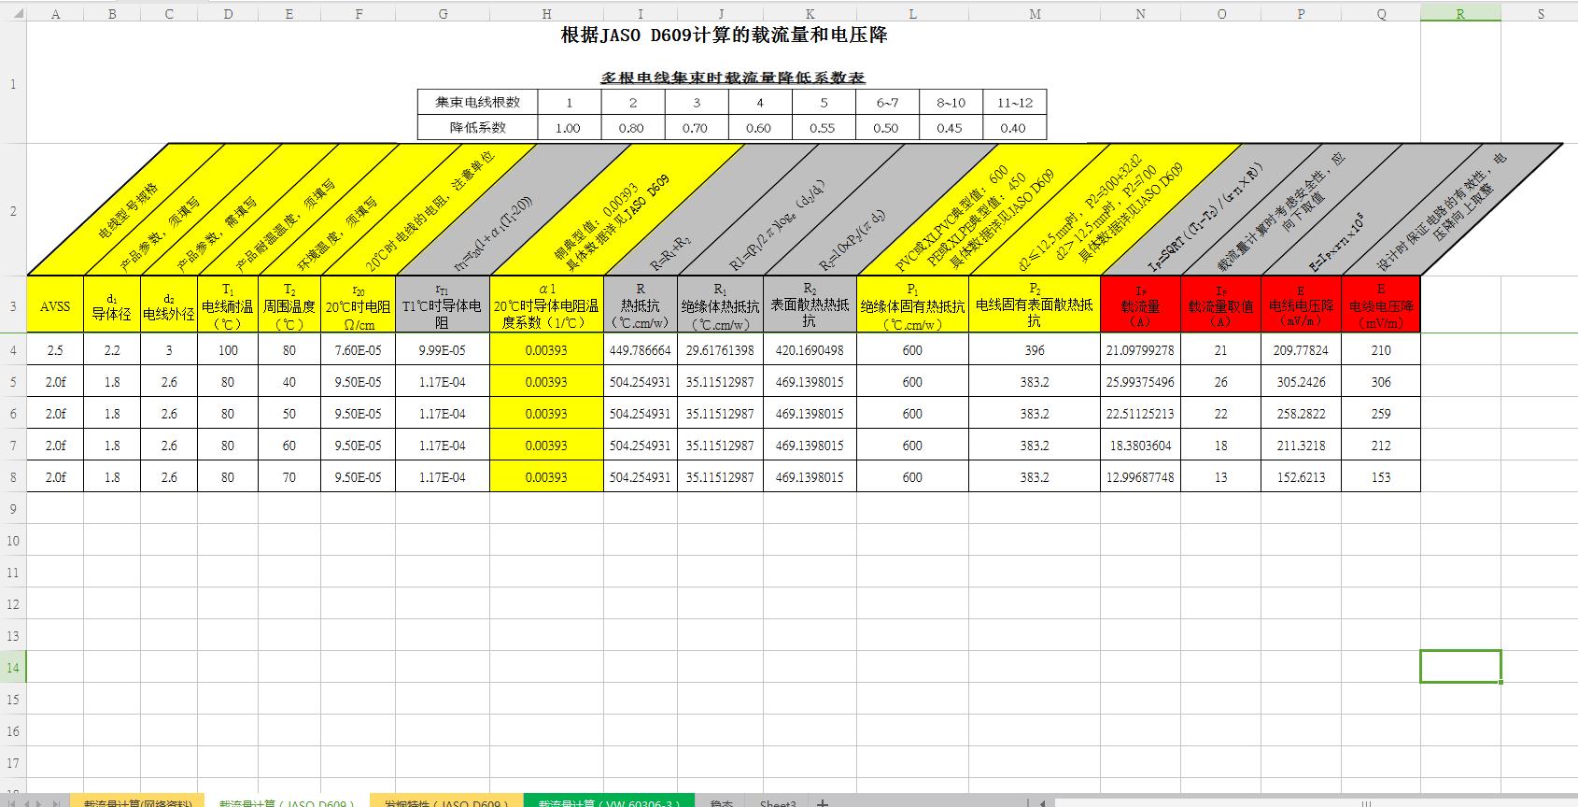Click the 0.80 coefficient cell in the table

coord(632,128)
